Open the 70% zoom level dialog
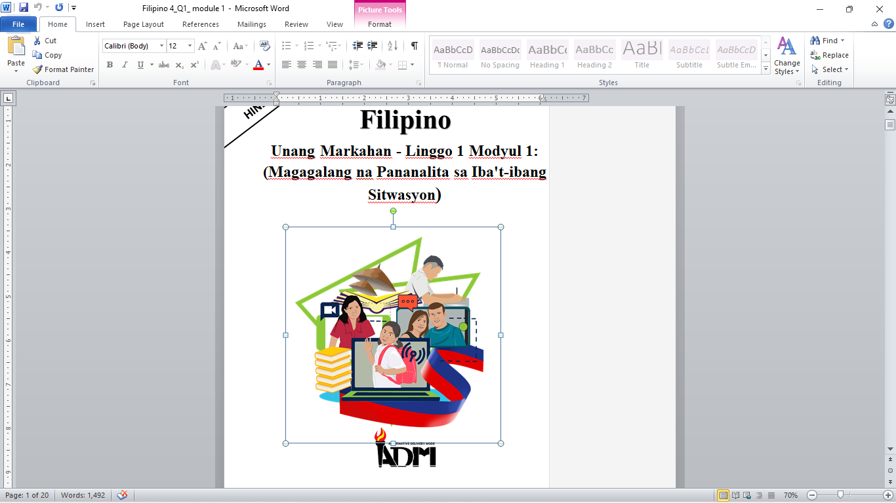 pyautogui.click(x=790, y=495)
